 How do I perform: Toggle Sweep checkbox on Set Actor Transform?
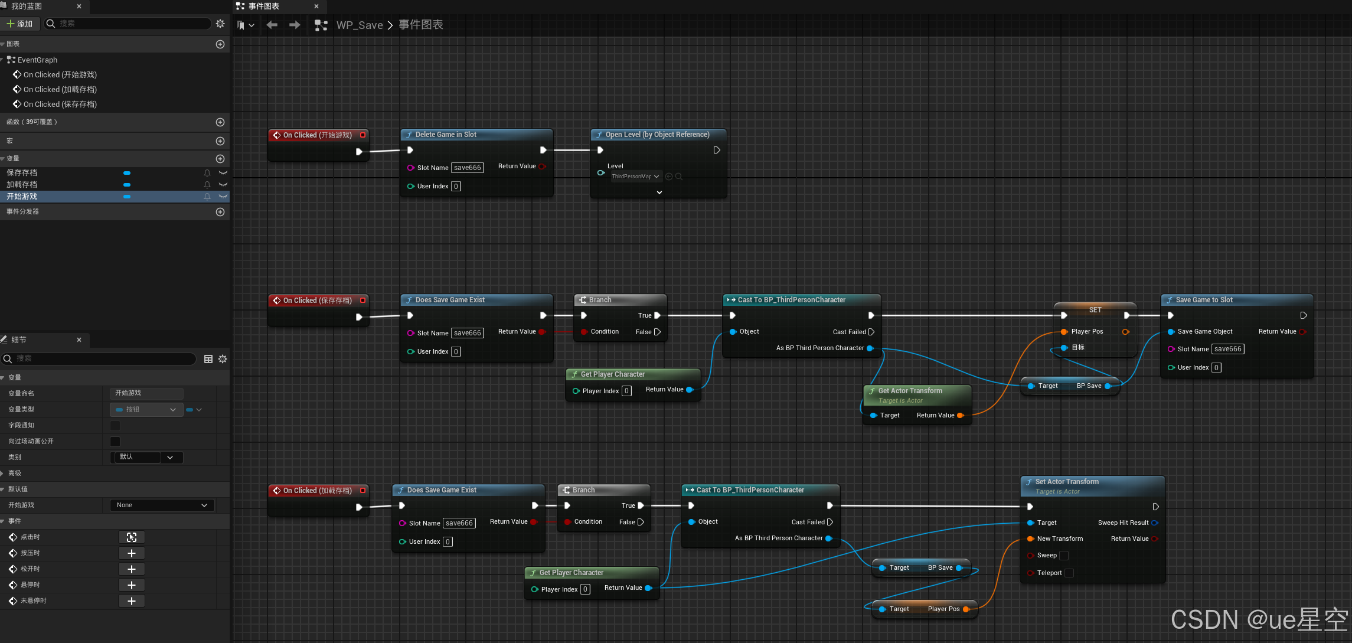(1064, 556)
